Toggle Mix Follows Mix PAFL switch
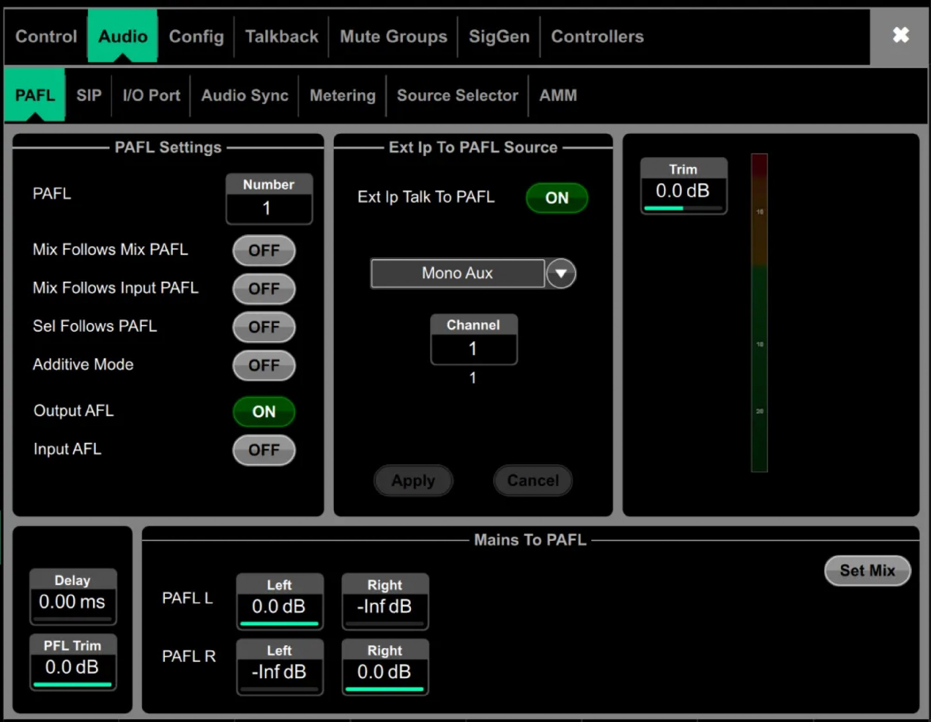 [263, 250]
